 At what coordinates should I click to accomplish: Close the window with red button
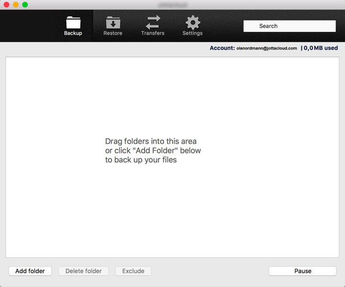point(6,5)
